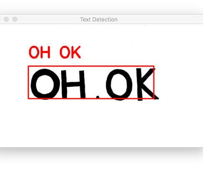Image resolution: width=203 pixels, height=169 pixels.
Task: Click the gray minimize window button
Action: coord(6,19)
